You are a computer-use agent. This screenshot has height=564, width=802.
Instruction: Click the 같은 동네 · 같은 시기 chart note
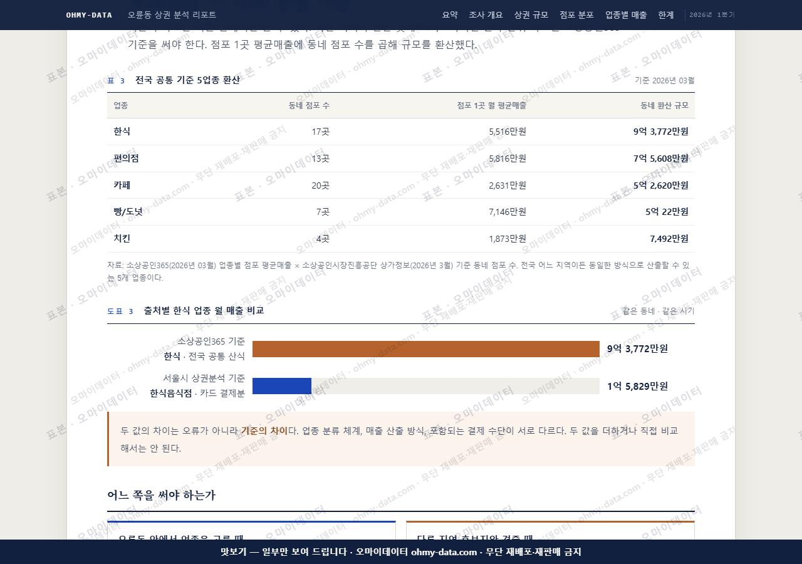click(x=659, y=311)
